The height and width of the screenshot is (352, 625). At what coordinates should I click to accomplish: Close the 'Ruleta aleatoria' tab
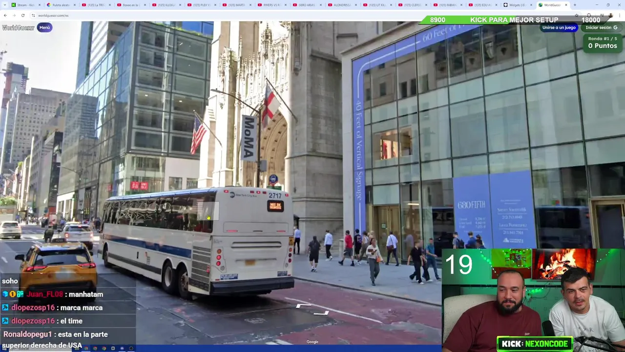[x=74, y=5]
